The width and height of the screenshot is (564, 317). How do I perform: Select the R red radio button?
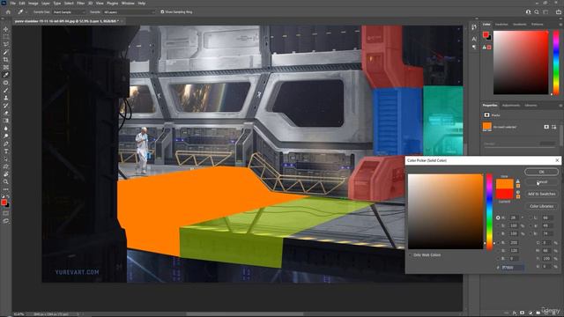(x=498, y=243)
